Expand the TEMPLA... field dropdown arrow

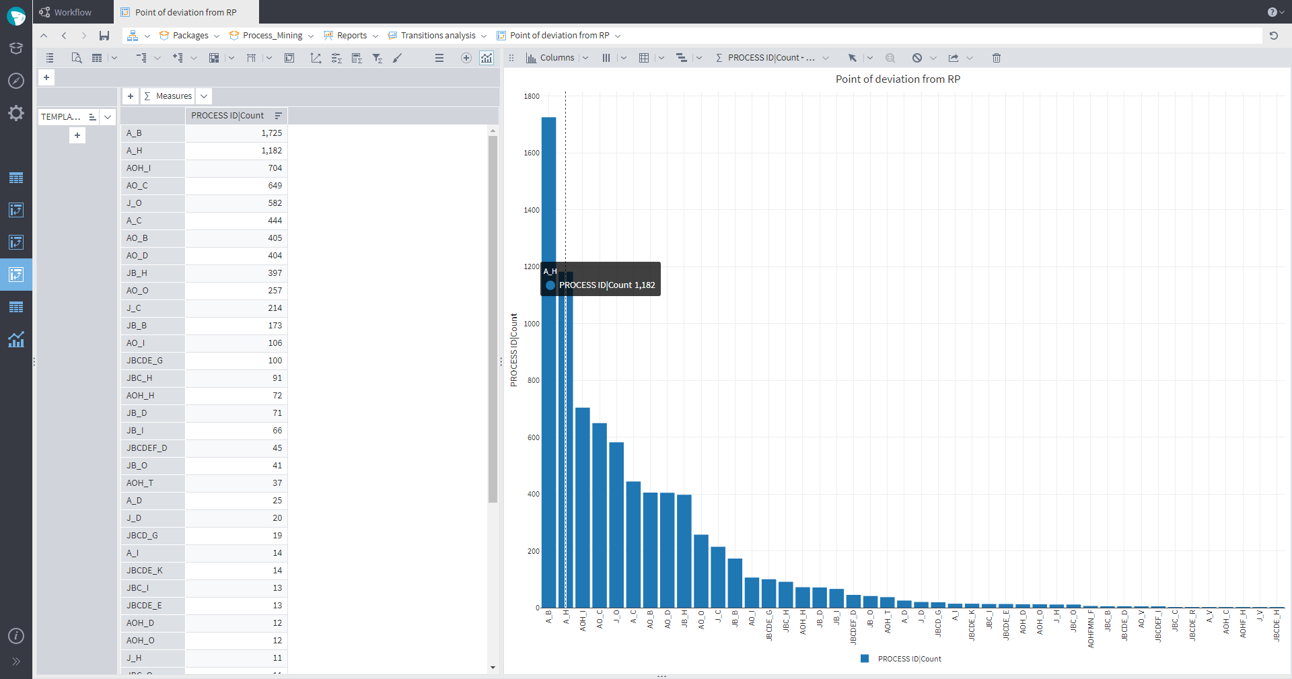click(108, 117)
